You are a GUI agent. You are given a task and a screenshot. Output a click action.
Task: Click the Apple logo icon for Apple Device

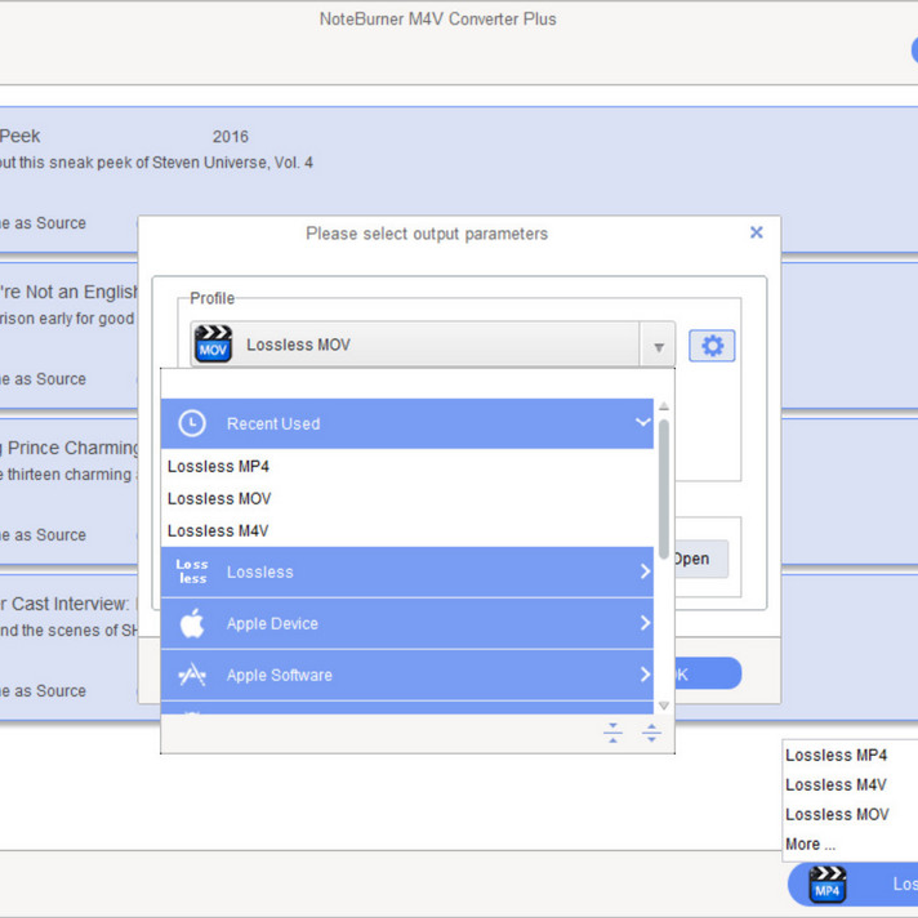(x=192, y=623)
